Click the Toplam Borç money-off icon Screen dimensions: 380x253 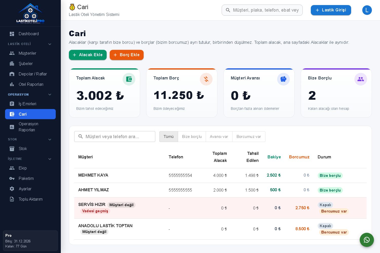coord(206,79)
